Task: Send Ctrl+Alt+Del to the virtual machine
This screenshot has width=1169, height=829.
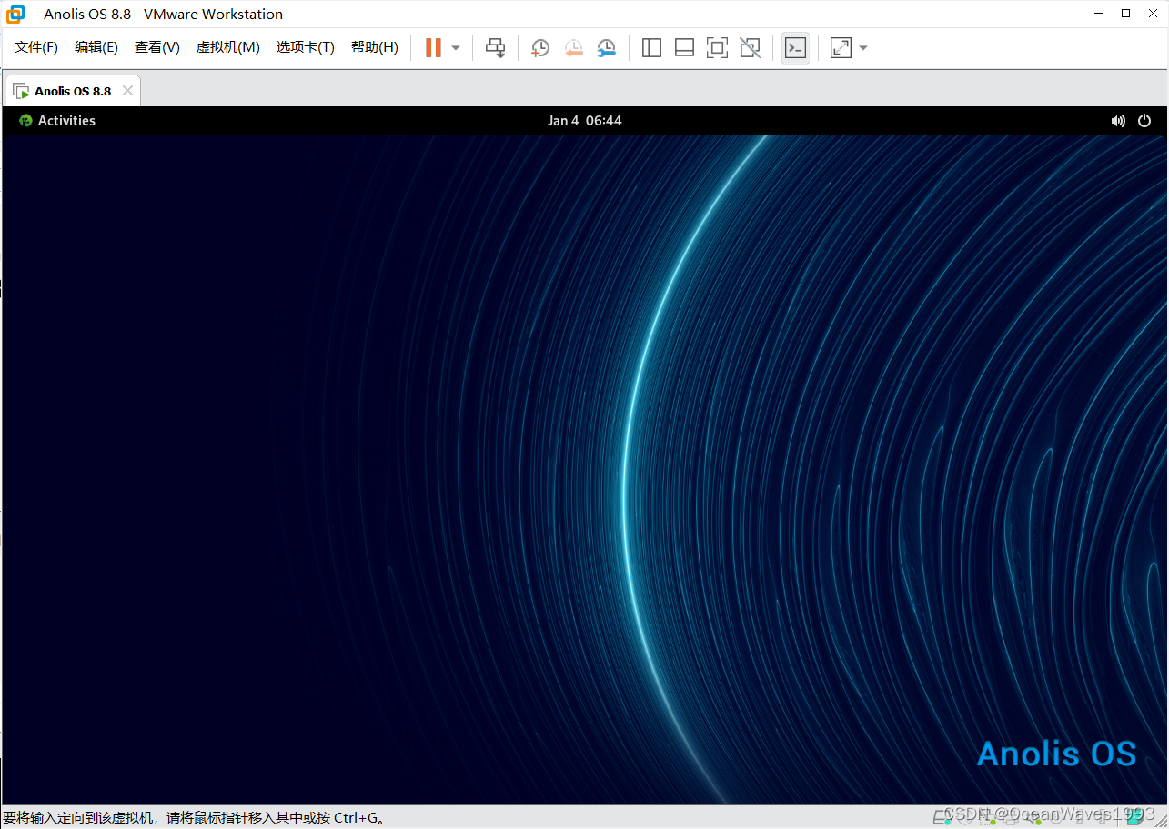Action: [x=495, y=47]
